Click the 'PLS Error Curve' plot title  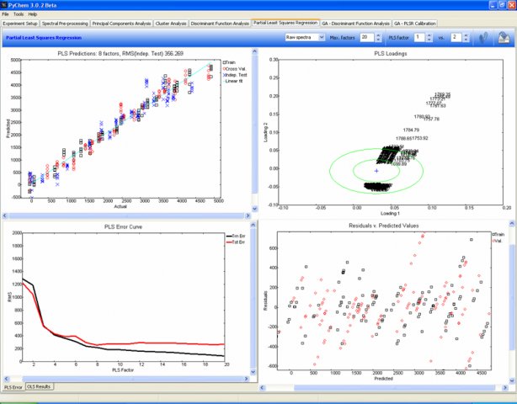pos(123,226)
